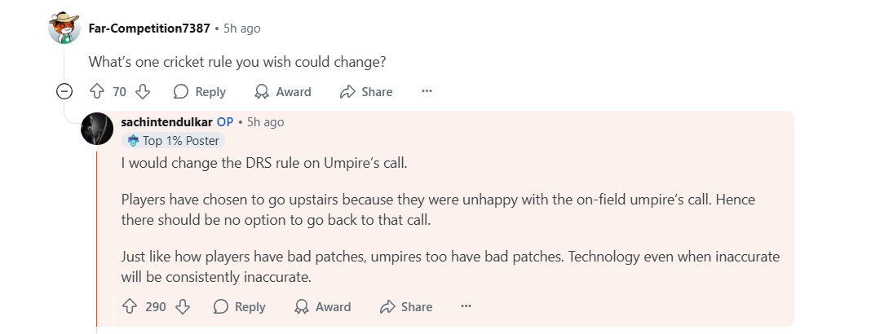
Task: Reply to Far-Competition7387's comment
Action: (x=200, y=92)
